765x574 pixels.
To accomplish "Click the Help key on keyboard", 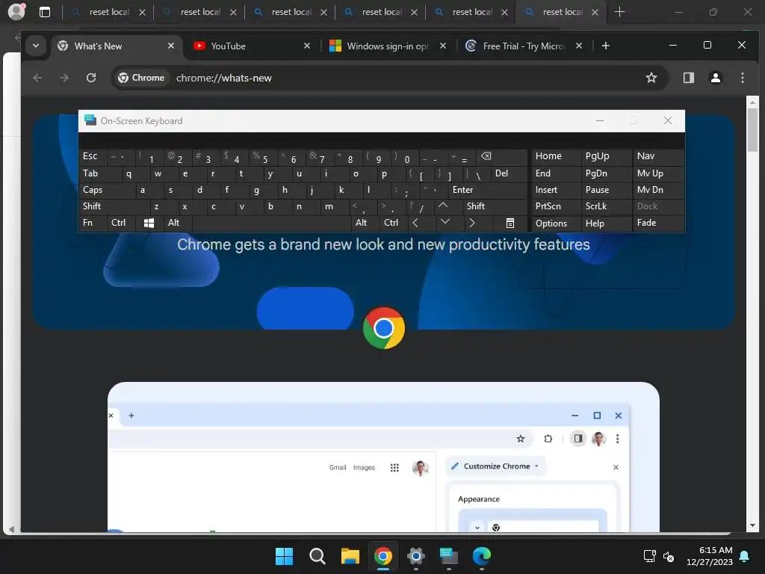I will pyautogui.click(x=606, y=223).
